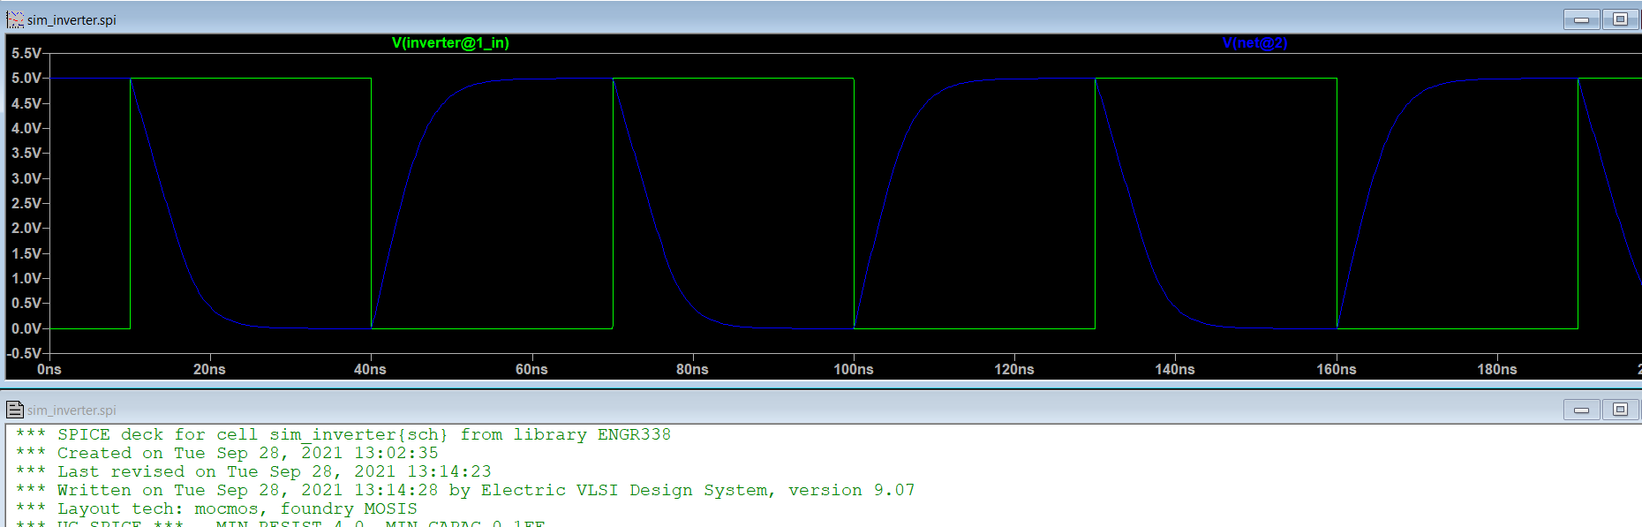Click the netlist document icon in lower window

(15, 410)
